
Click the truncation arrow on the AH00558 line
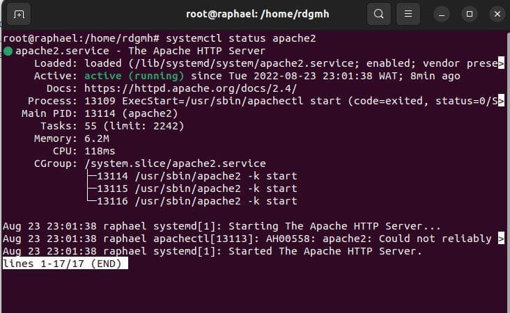pos(501,239)
